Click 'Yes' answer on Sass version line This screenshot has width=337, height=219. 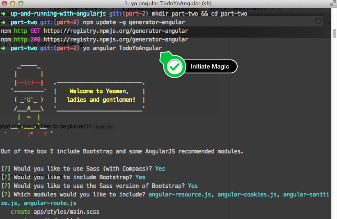coord(193,186)
